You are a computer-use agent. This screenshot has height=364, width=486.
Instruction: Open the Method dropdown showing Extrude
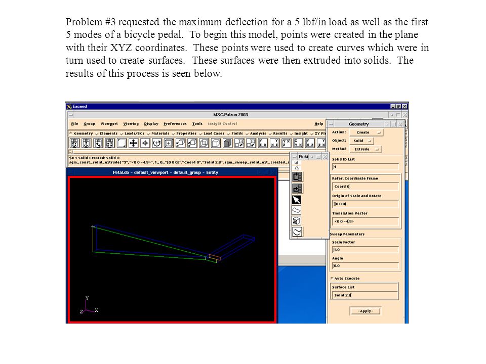[x=365, y=149]
